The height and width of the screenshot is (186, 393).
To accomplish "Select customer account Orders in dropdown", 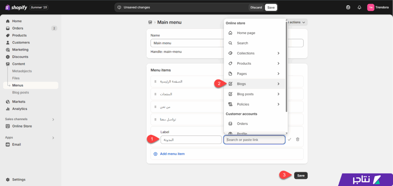I will pos(254,124).
